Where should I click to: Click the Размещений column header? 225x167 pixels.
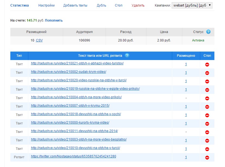coord(36,32)
